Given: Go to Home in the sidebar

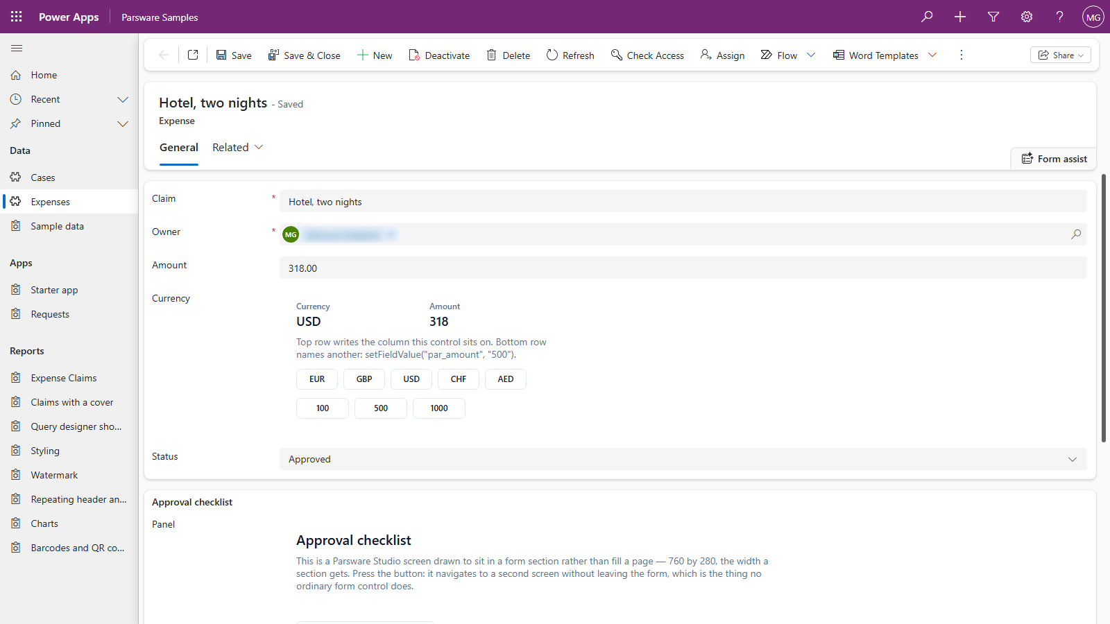Looking at the screenshot, I should pyautogui.click(x=69, y=75).
